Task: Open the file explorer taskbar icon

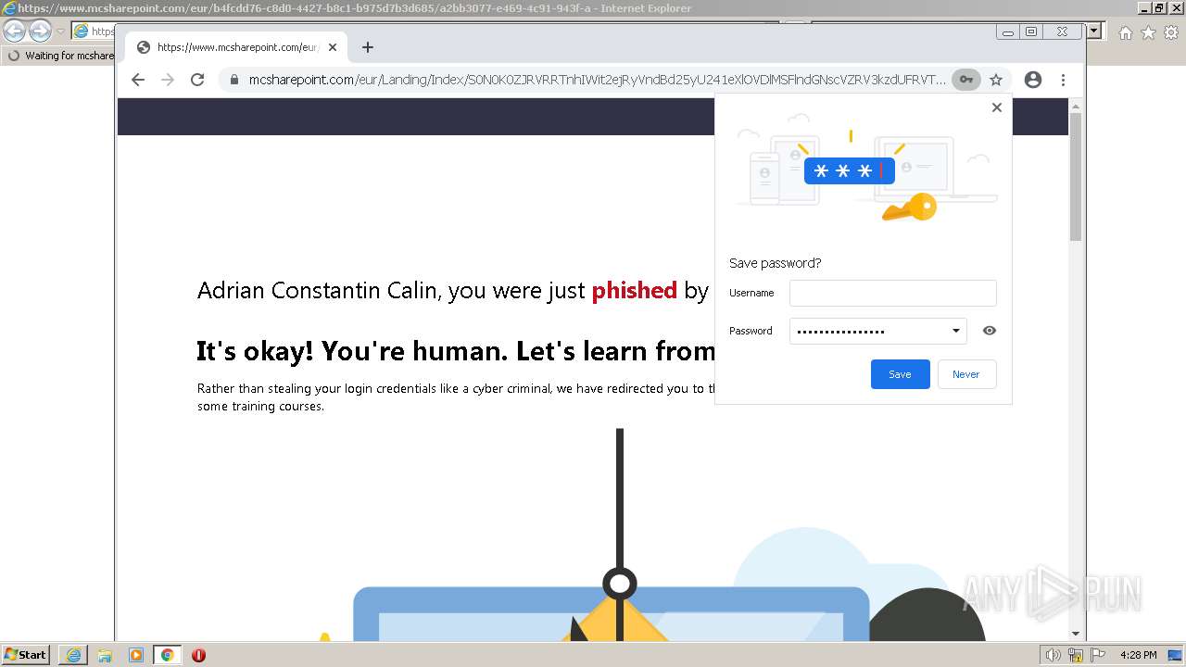Action: click(105, 655)
